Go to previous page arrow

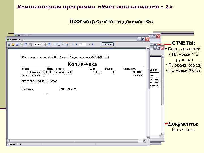pyautogui.click(x=76, y=44)
